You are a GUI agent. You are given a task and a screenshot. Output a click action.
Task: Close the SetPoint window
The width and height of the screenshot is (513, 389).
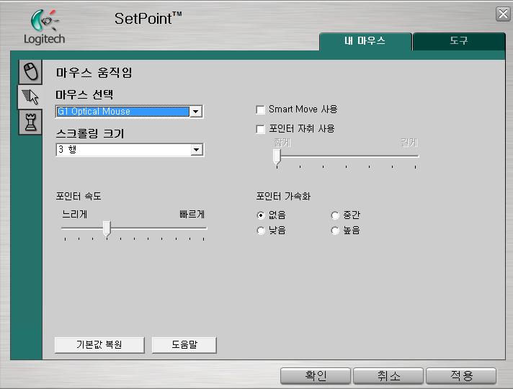pos(503,14)
